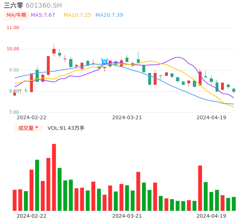Click the 601360.SH ticker code
Image resolution: width=251 pixels, height=221 pixels.
tap(44, 5)
